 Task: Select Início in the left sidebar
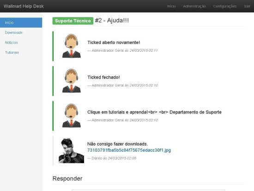pos(21,23)
